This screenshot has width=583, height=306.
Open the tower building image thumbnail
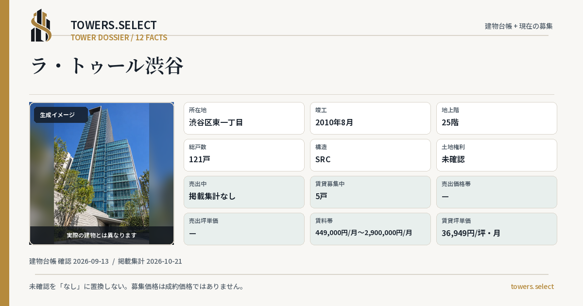pos(102,173)
